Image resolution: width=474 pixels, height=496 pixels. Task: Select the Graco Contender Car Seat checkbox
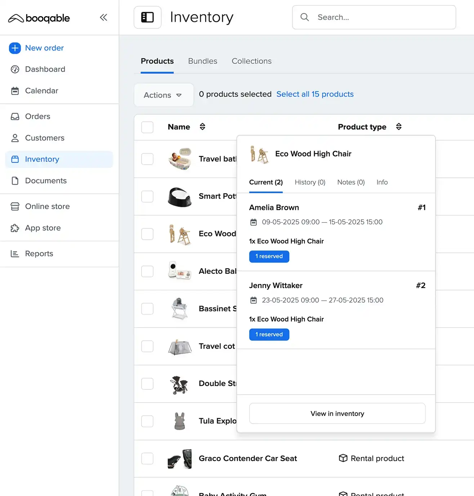point(147,459)
